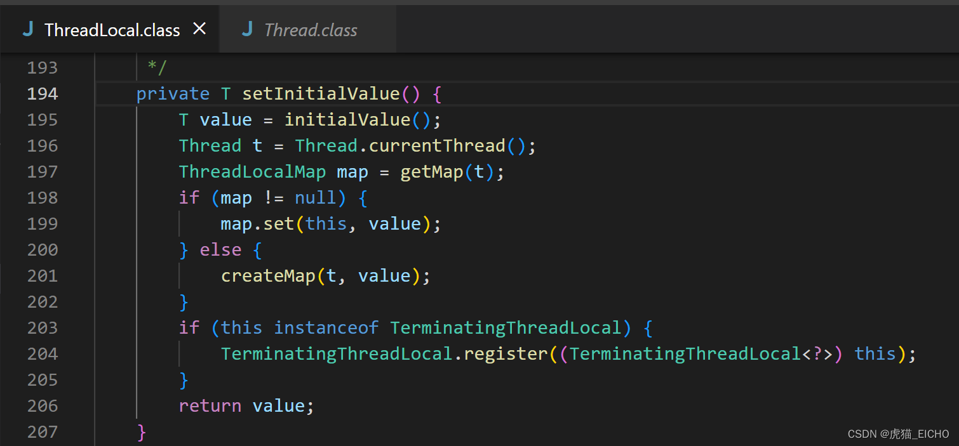Click the setInitialValue method name
This screenshot has height=446, width=959.
[x=321, y=94]
